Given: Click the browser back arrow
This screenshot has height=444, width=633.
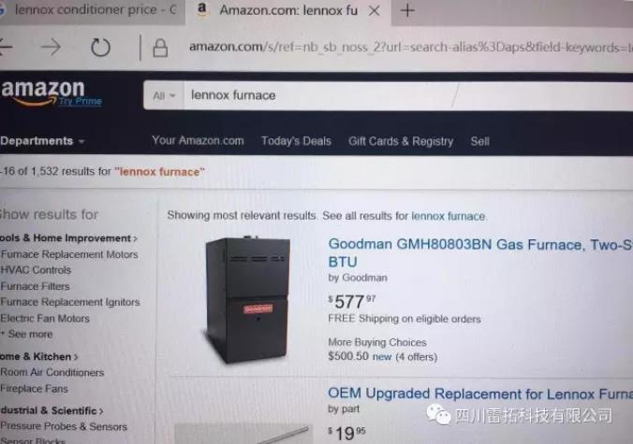Looking at the screenshot, I should pyautogui.click(x=6, y=47).
